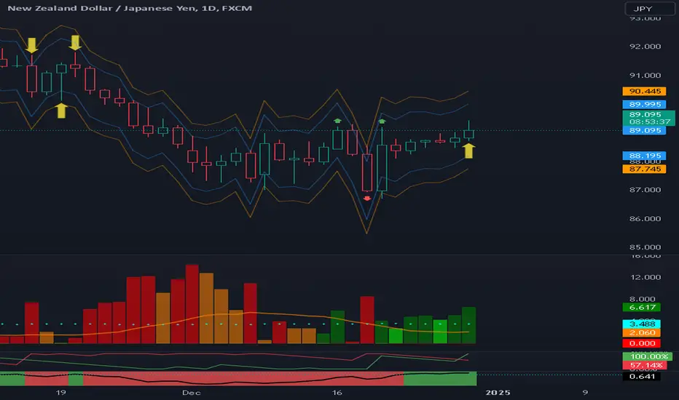Click the 86.000 price axis tick

[645, 218]
